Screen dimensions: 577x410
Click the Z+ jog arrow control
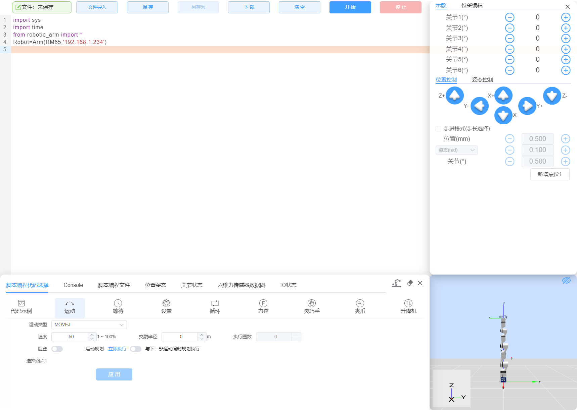coord(455,95)
